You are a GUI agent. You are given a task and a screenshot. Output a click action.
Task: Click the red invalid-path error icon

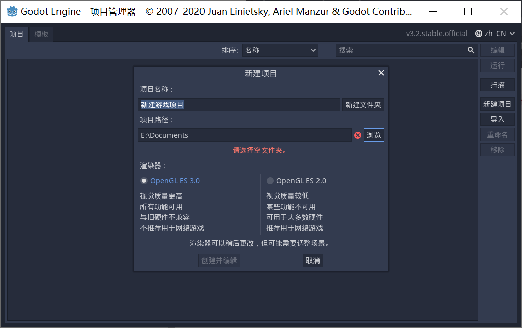358,135
